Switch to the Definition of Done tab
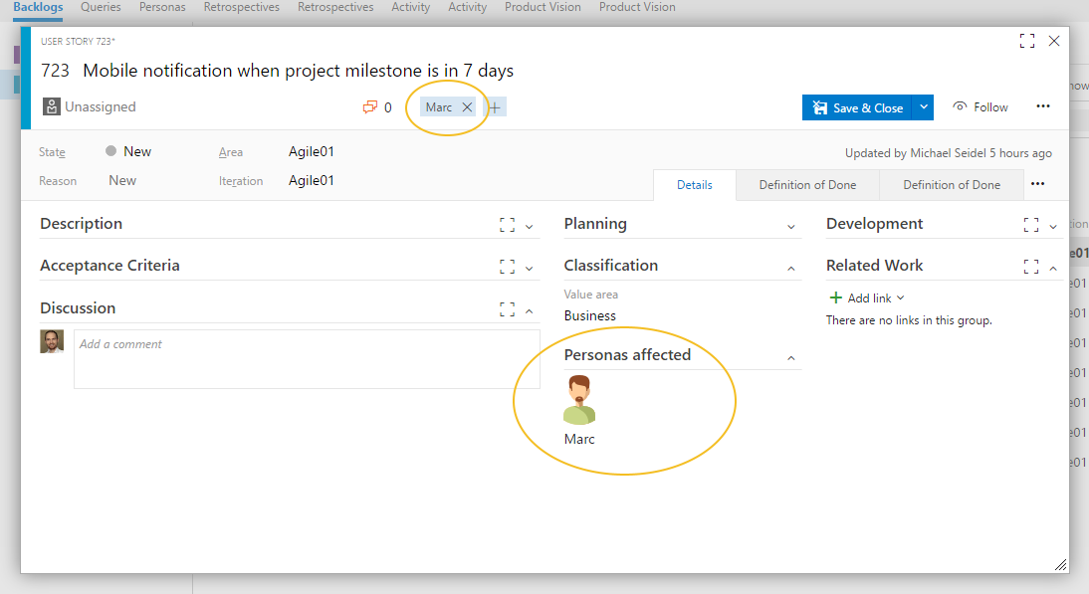Viewport: 1089px width, 594px height. 807,185
